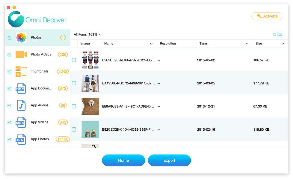Select the App Docum... sidebar category
Image resolution: width=293 pixels, height=179 pixels.
[x=37, y=88]
